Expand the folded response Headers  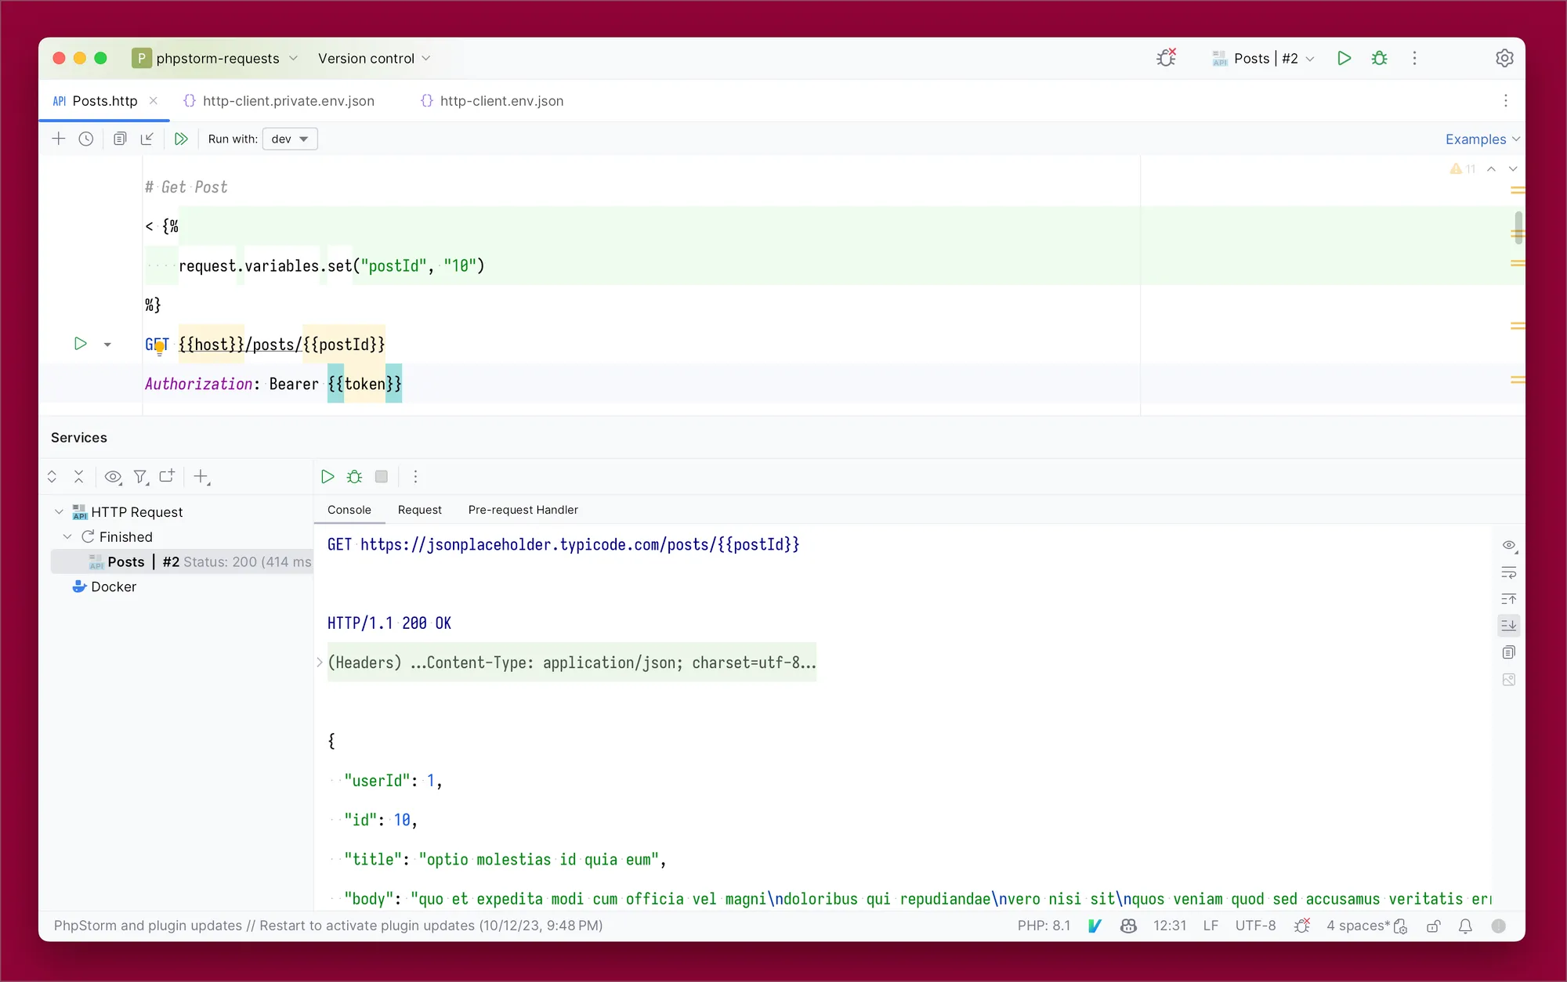(x=320, y=662)
